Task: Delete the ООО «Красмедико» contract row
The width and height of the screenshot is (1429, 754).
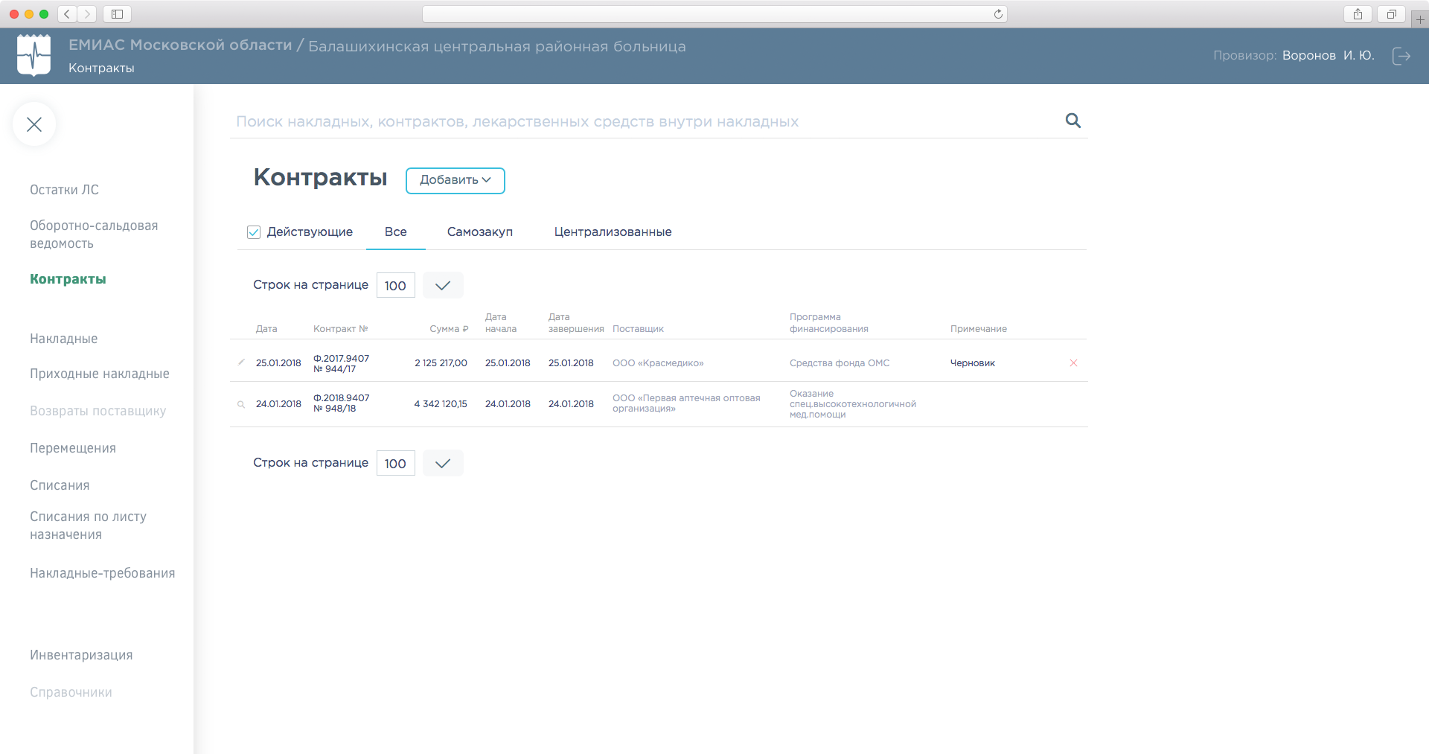Action: pos(1073,363)
